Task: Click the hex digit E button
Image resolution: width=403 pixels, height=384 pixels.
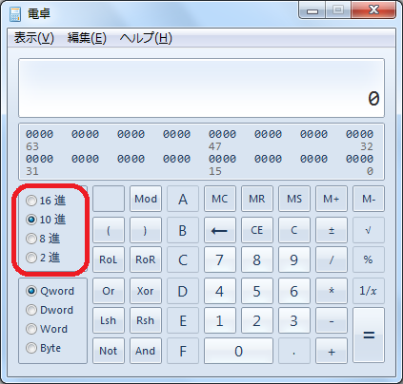Action: point(183,320)
